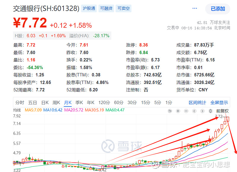Select the 60分 chart interval
Viewport: 237px width, 172px height.
[119, 103]
